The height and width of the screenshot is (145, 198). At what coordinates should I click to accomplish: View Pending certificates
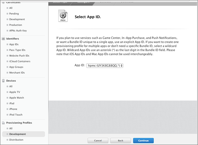(14, 14)
